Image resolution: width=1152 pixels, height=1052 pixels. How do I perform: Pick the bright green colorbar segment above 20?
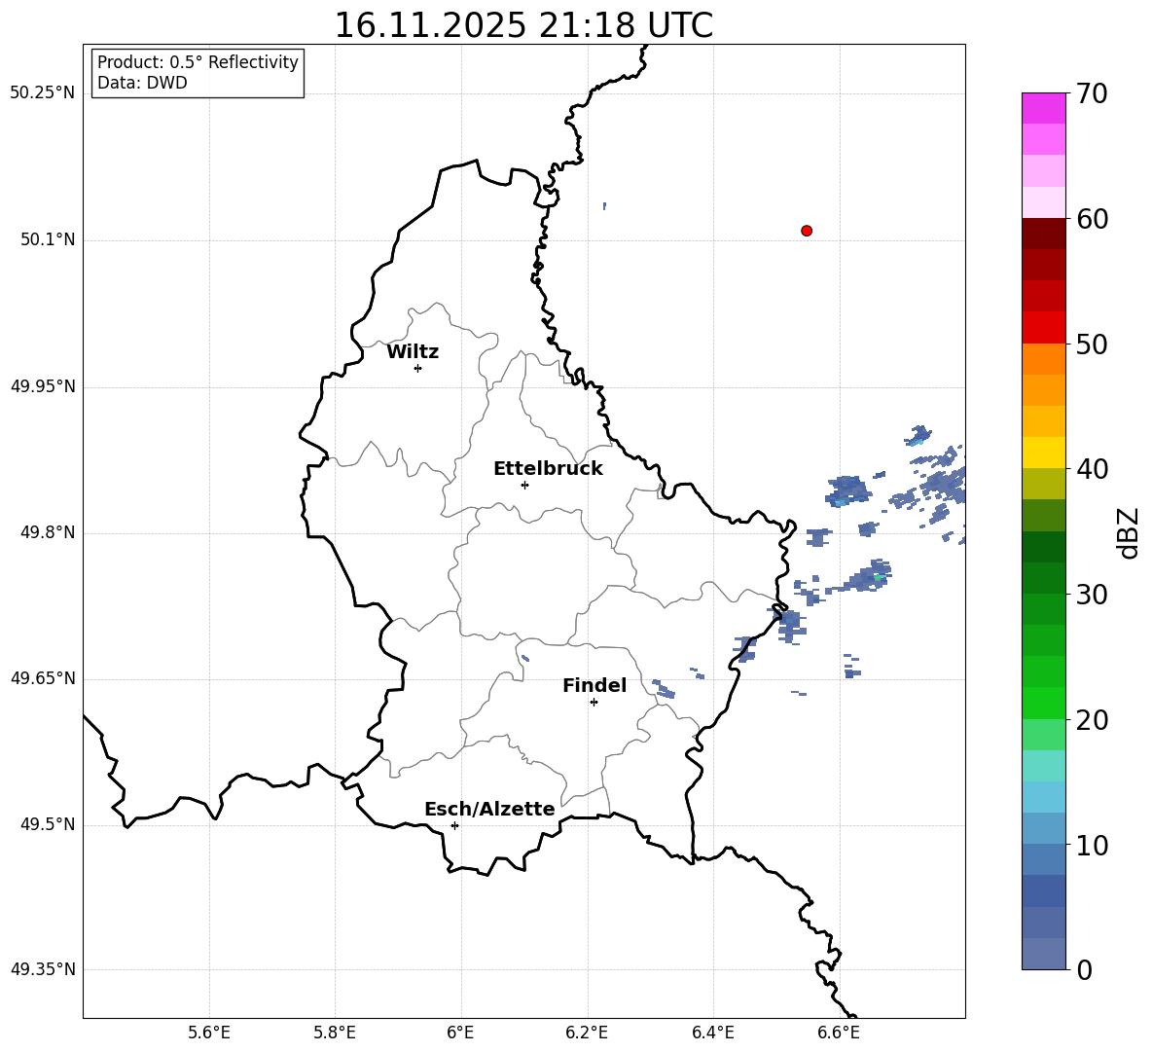(1043, 703)
